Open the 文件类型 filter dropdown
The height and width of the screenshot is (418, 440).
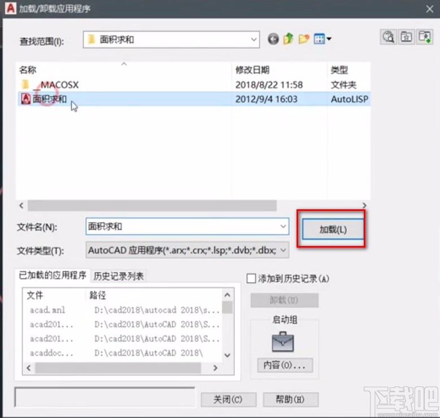pyautogui.click(x=188, y=250)
